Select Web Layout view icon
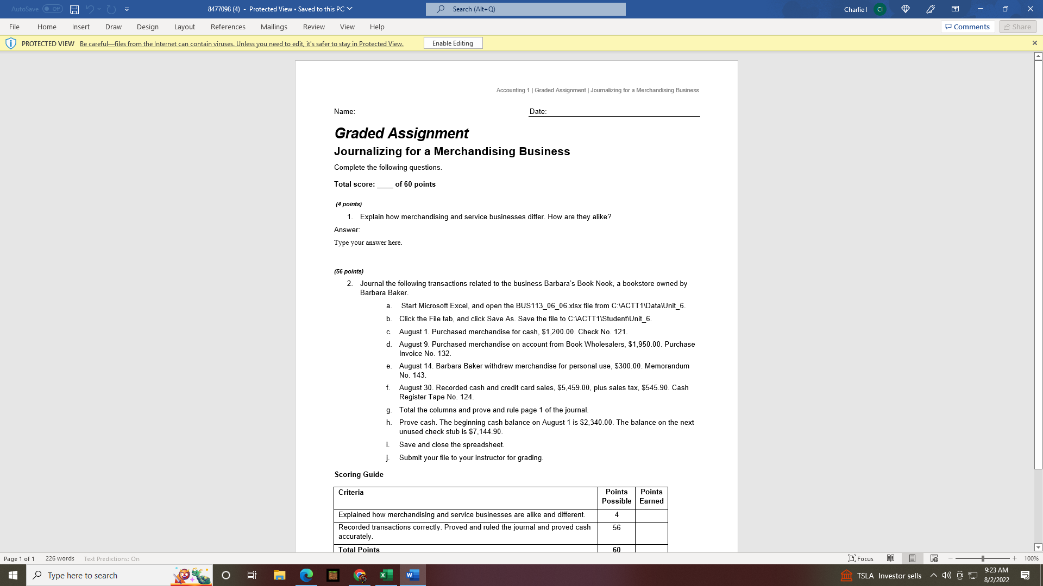Image resolution: width=1043 pixels, height=586 pixels. tap(934, 558)
